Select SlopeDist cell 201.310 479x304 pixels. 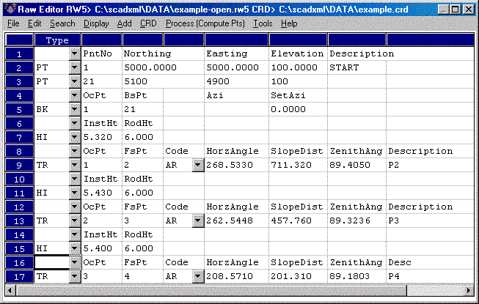pos(298,277)
